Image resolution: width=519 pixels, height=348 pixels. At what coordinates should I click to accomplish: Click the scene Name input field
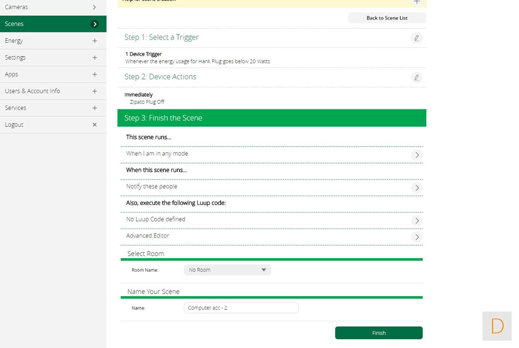tap(241, 308)
